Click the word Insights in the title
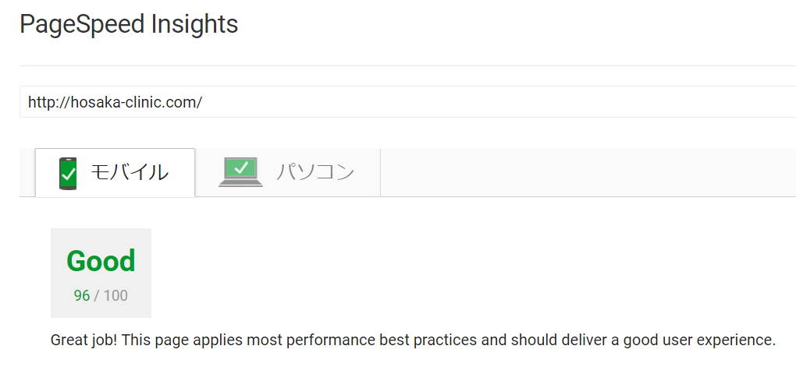This screenshot has height=367, width=796. (x=195, y=24)
